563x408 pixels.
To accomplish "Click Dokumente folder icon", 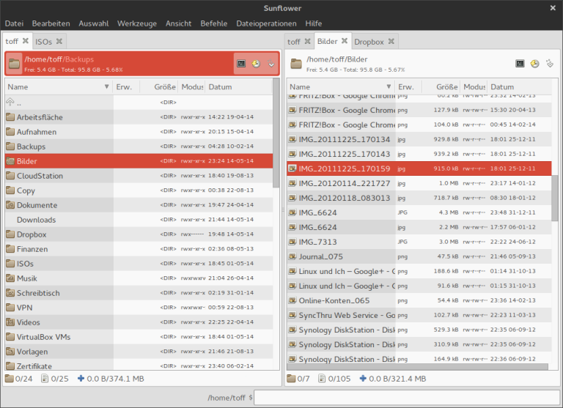I will pos(10,205).
